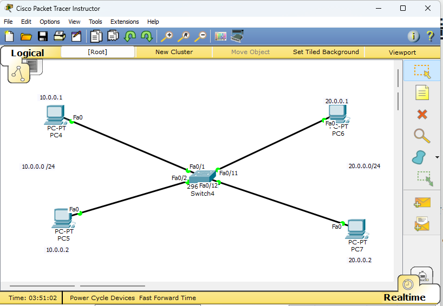443x306 pixels.
Task: Print using the printer icon
Action: tap(60, 36)
